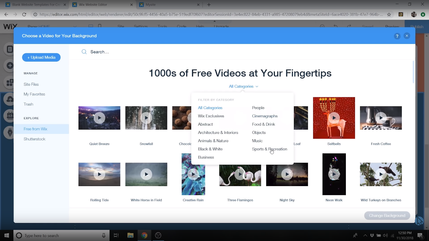The width and height of the screenshot is (429, 241).
Task: Select the Quiet Breeze title text
Action: pyautogui.click(x=99, y=144)
